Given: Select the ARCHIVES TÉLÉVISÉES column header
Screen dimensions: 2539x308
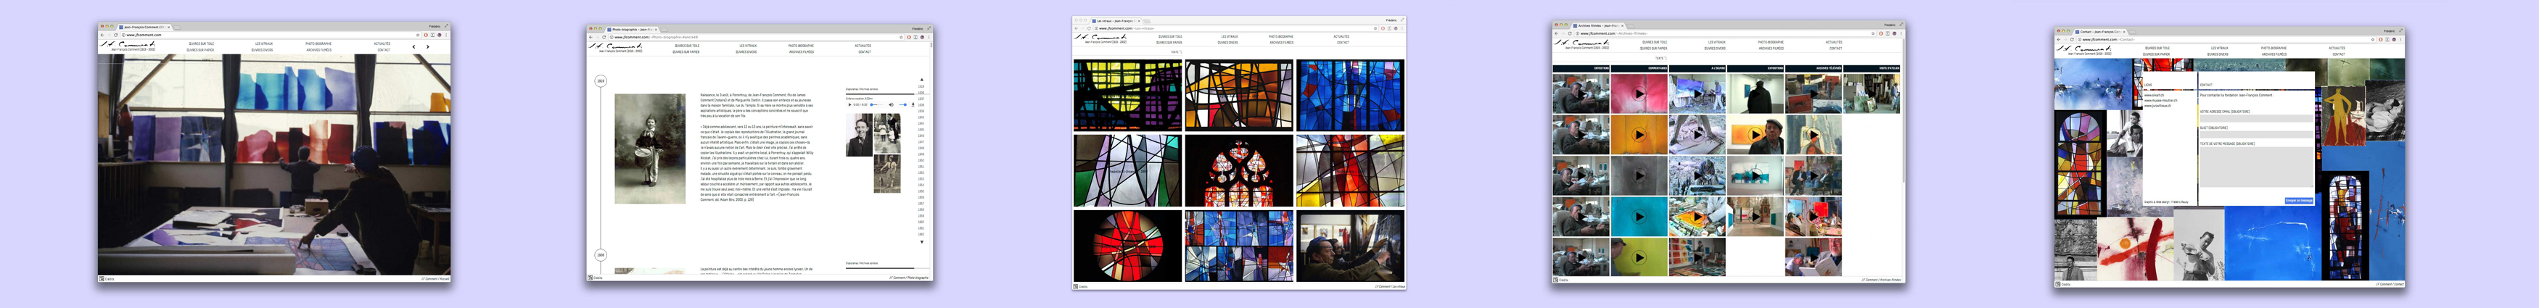Looking at the screenshot, I should (1814, 68).
